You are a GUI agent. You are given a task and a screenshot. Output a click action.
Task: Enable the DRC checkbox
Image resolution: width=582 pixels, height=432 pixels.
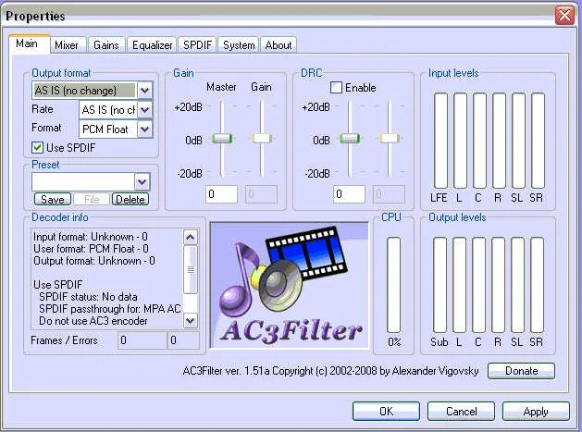tap(336, 88)
